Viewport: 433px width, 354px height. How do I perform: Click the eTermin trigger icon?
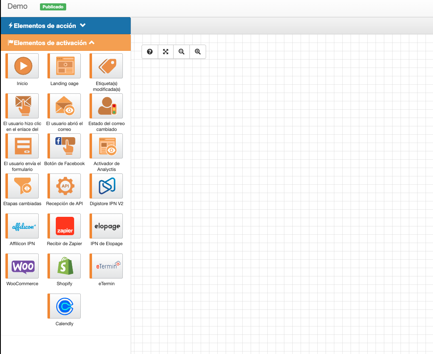(x=106, y=266)
